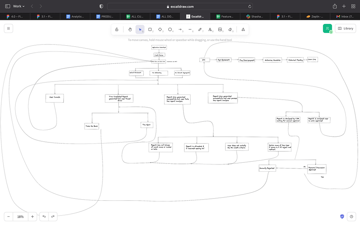Select the Sign Agreement box
Viewport: 360px width, 225px height.
pyautogui.click(x=224, y=60)
